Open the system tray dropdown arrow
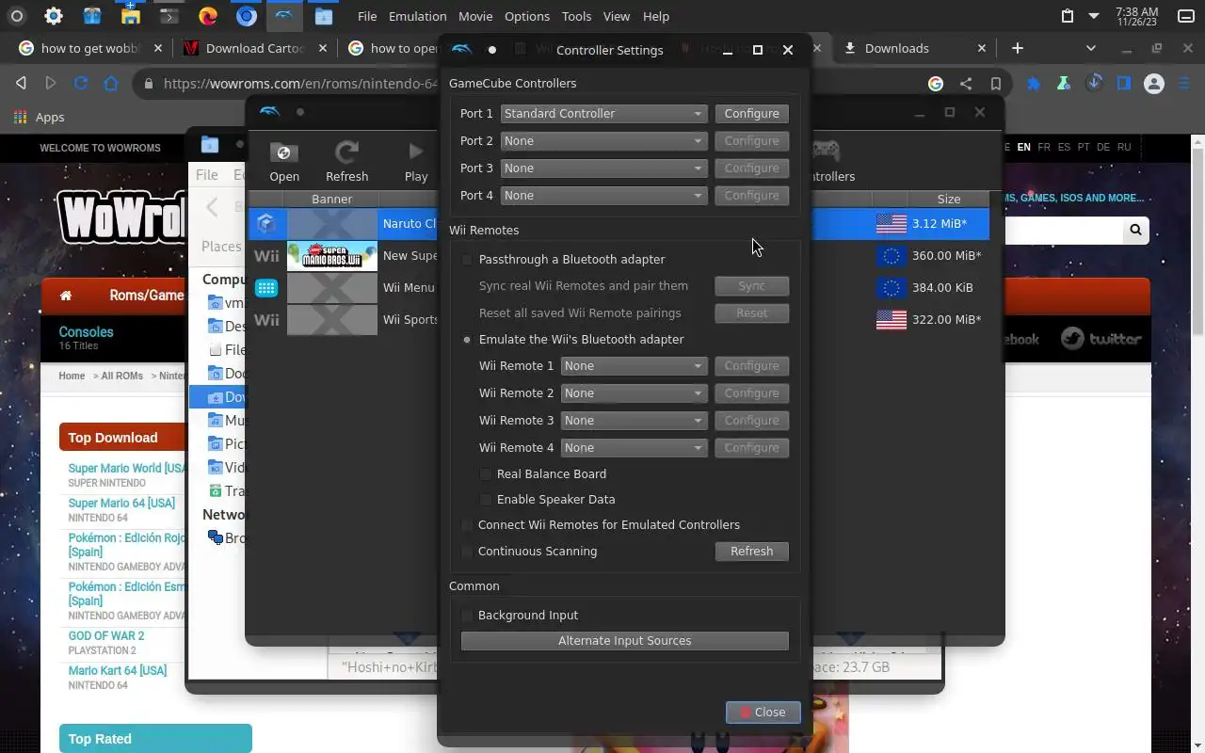 point(1093,16)
